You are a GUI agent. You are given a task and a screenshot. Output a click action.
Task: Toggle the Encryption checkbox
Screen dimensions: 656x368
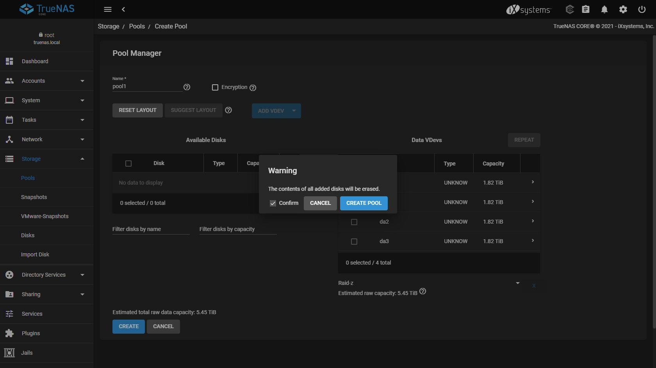215,87
